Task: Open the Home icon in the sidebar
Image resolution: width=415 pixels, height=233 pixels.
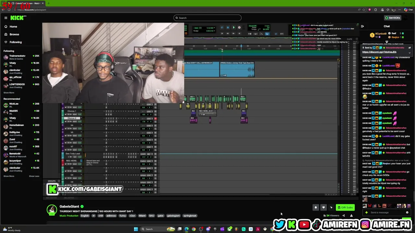Action: click(6, 27)
